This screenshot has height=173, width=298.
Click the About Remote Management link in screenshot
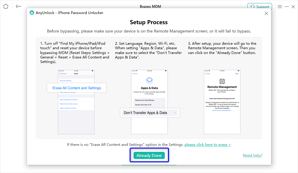click(222, 110)
